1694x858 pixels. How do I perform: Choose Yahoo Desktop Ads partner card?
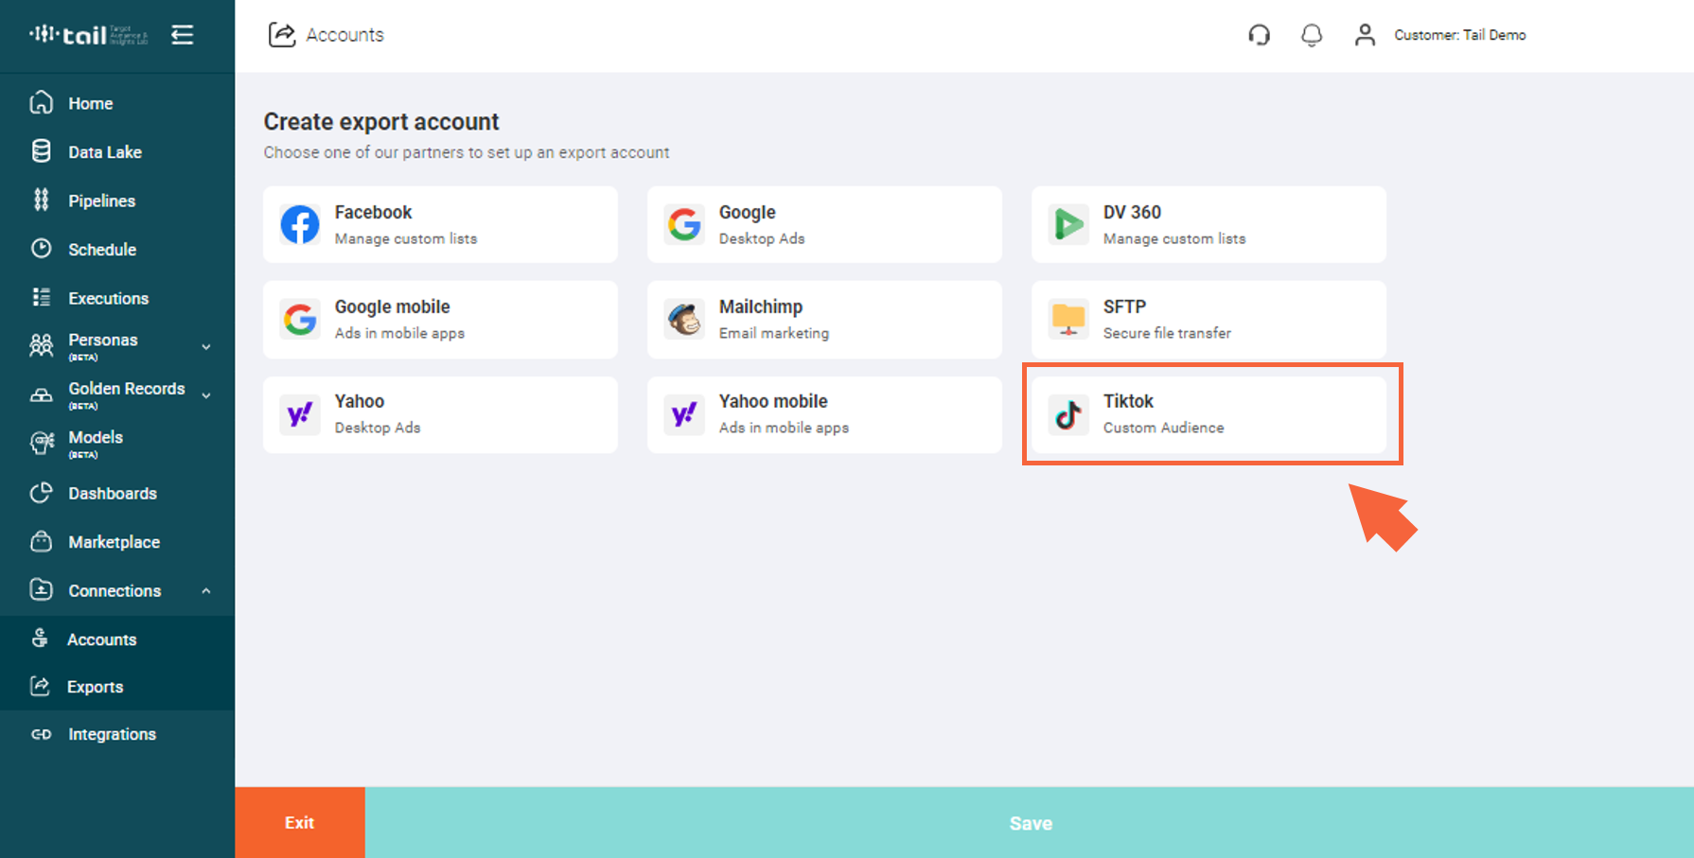pyautogui.click(x=440, y=414)
